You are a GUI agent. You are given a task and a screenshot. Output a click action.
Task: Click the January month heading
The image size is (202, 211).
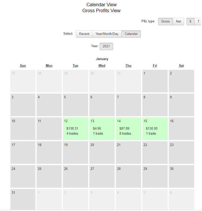coord(102,59)
